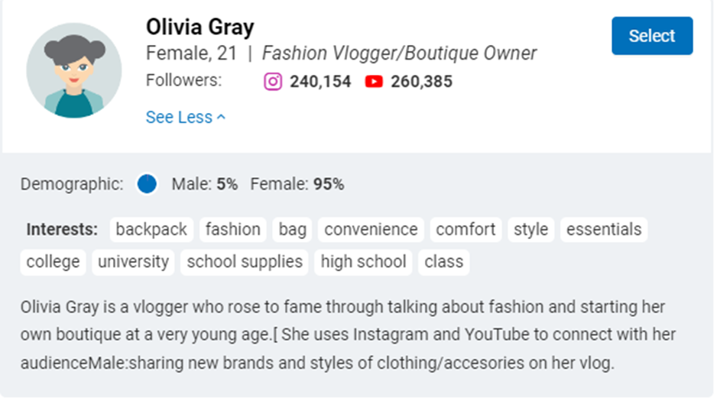Select the bag interest tag
717x401 pixels.
292,229
